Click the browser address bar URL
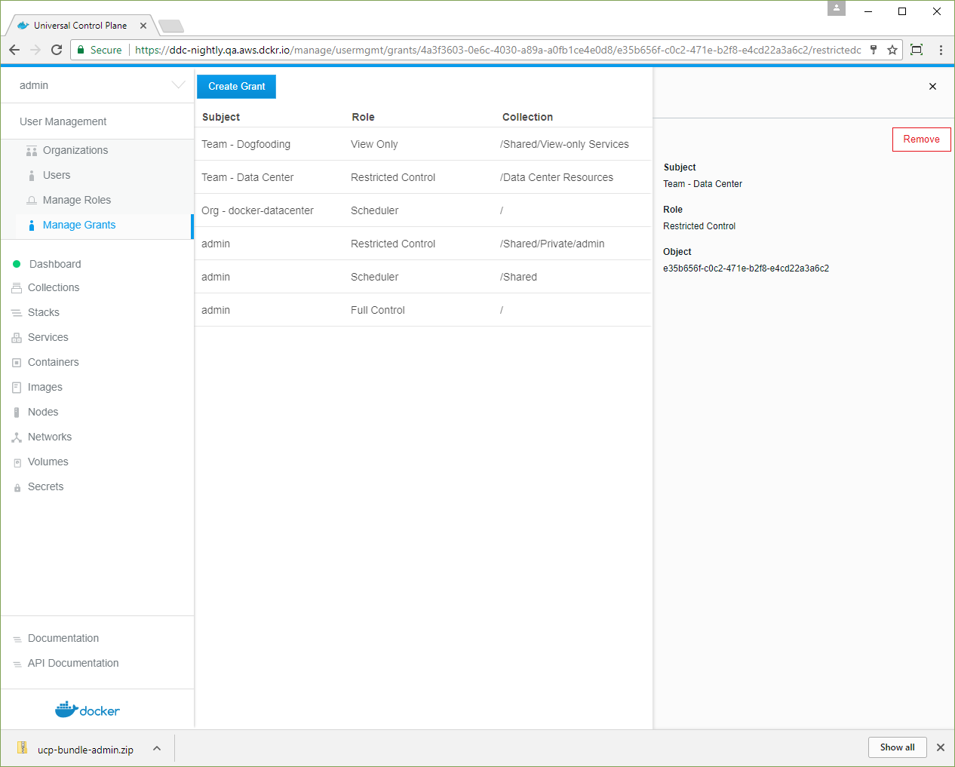This screenshot has width=955, height=767. tap(498, 50)
